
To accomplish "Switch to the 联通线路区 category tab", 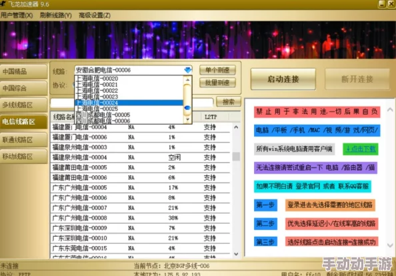I will coord(23,139).
